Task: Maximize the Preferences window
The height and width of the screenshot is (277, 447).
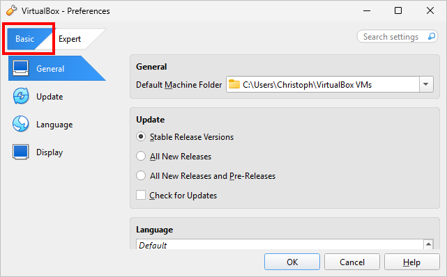Action: pos(398,10)
